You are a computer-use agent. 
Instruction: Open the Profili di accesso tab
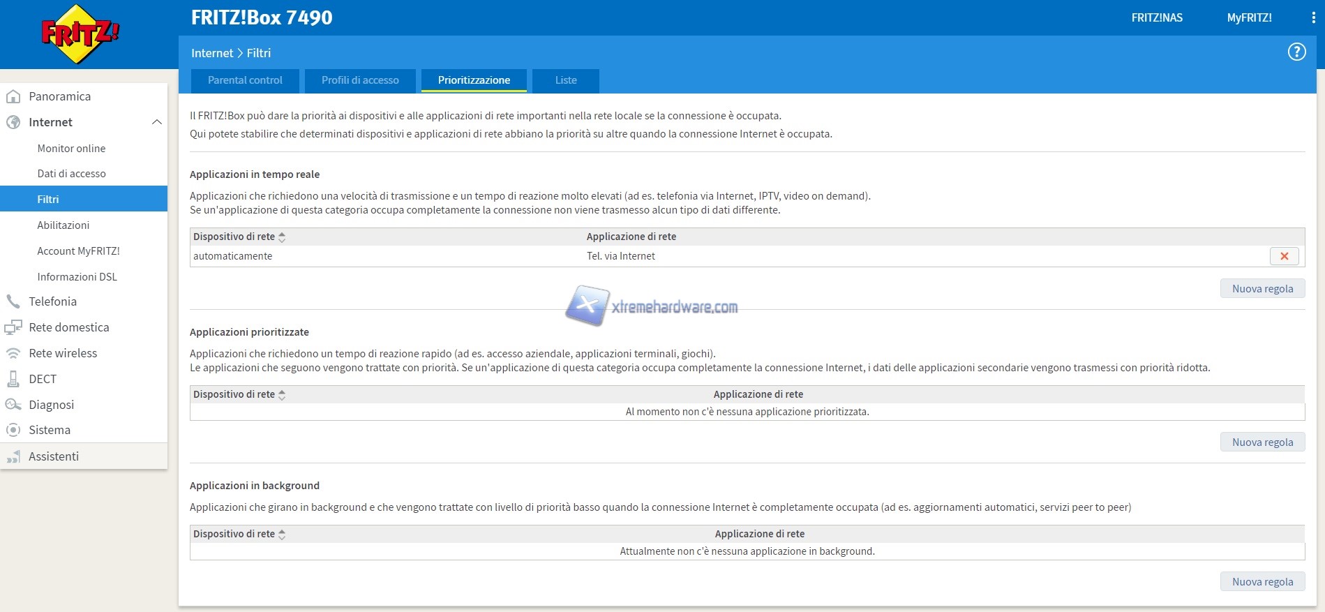pos(360,80)
